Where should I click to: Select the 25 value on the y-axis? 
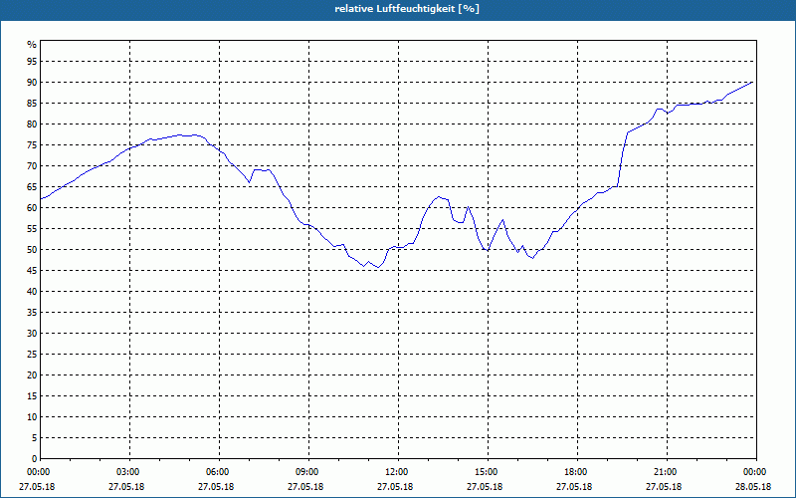(32, 355)
